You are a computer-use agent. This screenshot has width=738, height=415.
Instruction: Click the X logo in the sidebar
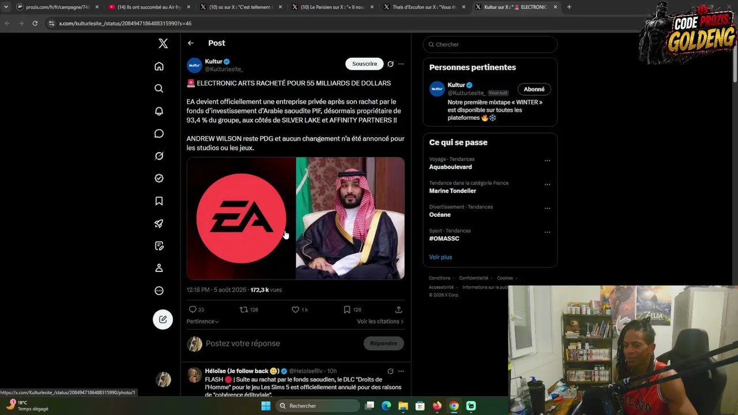[x=163, y=43]
